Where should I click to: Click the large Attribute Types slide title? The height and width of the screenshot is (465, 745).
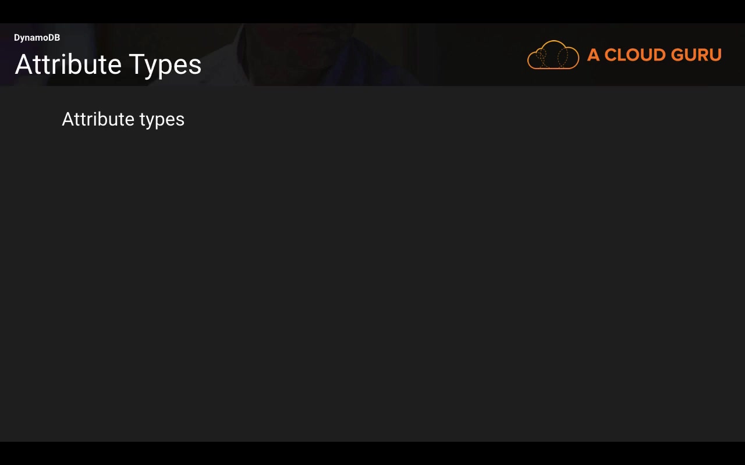[108, 65]
